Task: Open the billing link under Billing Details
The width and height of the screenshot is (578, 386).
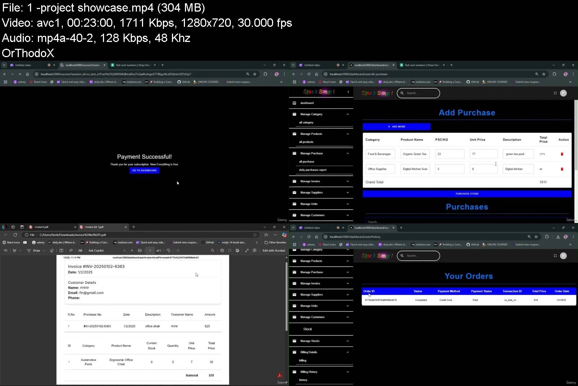Action: click(x=303, y=360)
